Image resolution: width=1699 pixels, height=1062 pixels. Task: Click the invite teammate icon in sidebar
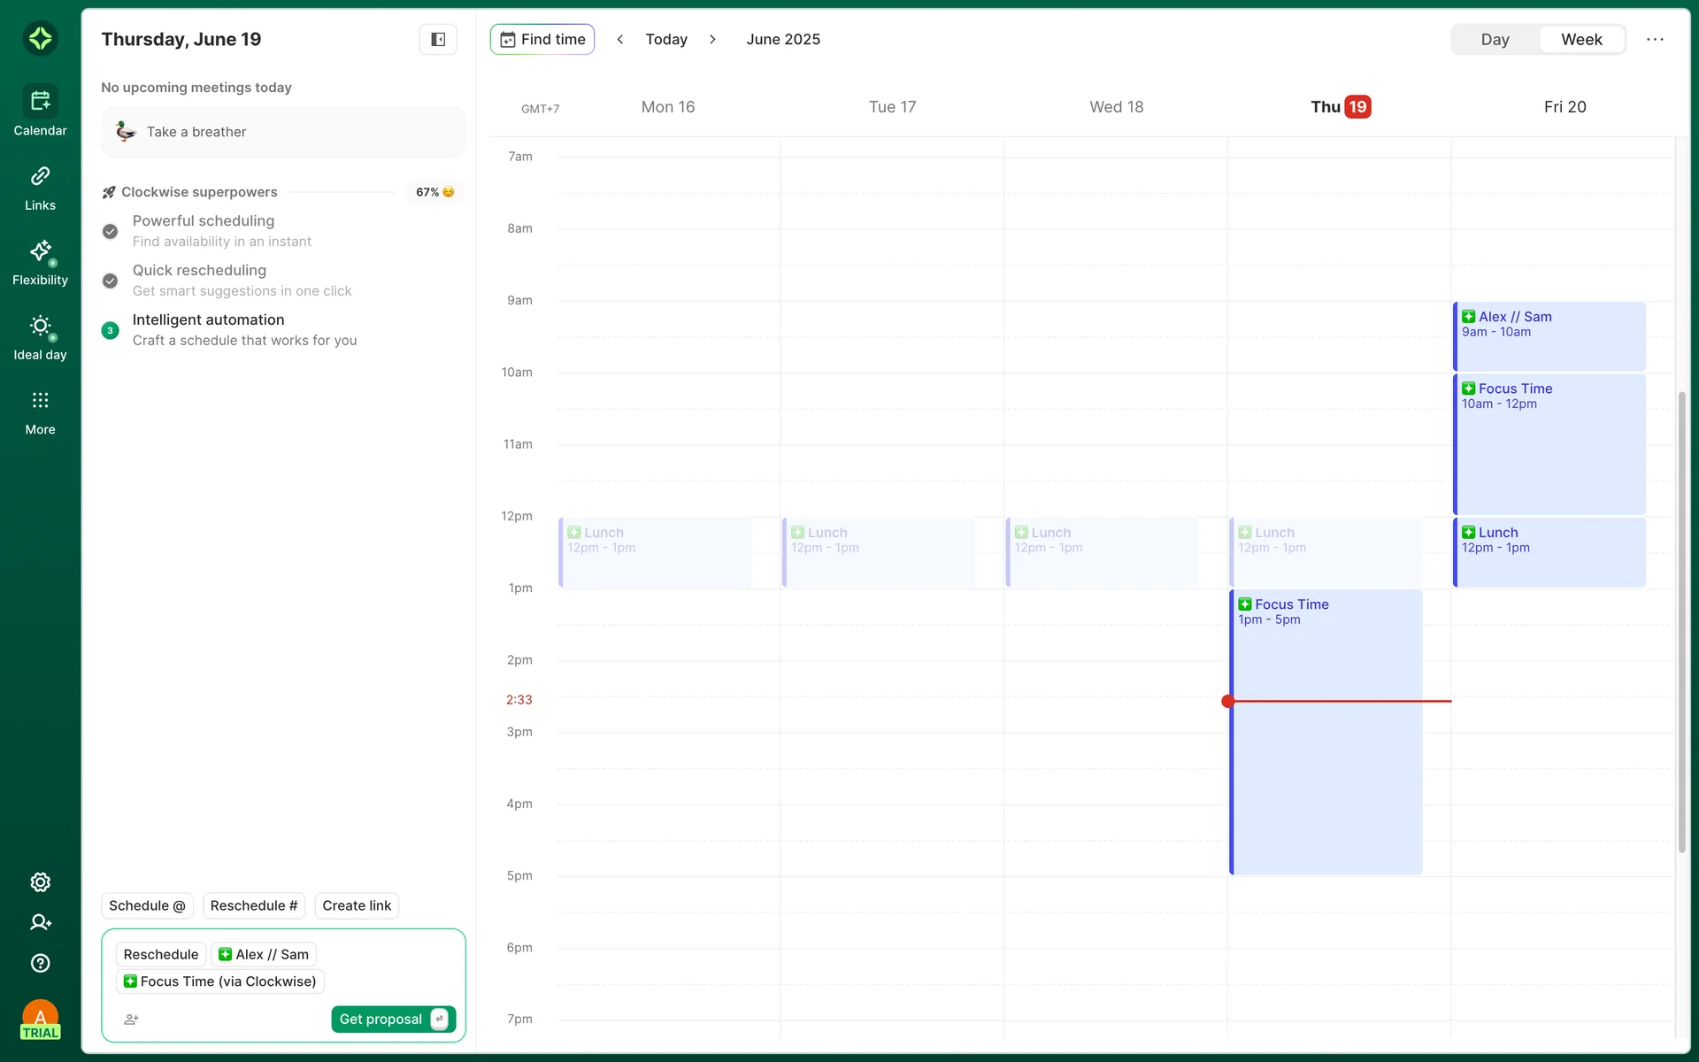click(x=40, y=922)
